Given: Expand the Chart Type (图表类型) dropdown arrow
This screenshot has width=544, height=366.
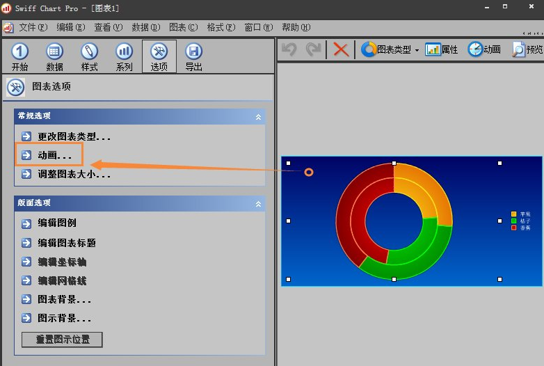Looking at the screenshot, I should coord(417,50).
